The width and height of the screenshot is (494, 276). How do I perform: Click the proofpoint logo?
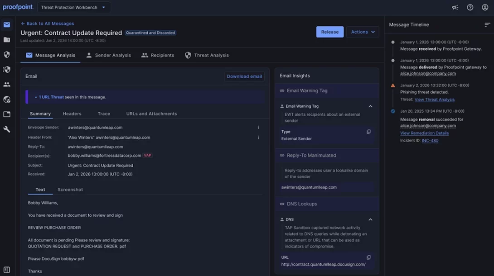pyautogui.click(x=18, y=7)
